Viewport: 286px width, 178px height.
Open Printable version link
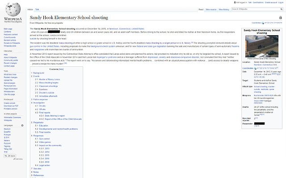point(11,109)
